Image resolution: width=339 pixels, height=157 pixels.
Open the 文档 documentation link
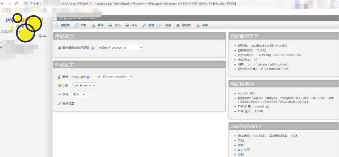241,141
